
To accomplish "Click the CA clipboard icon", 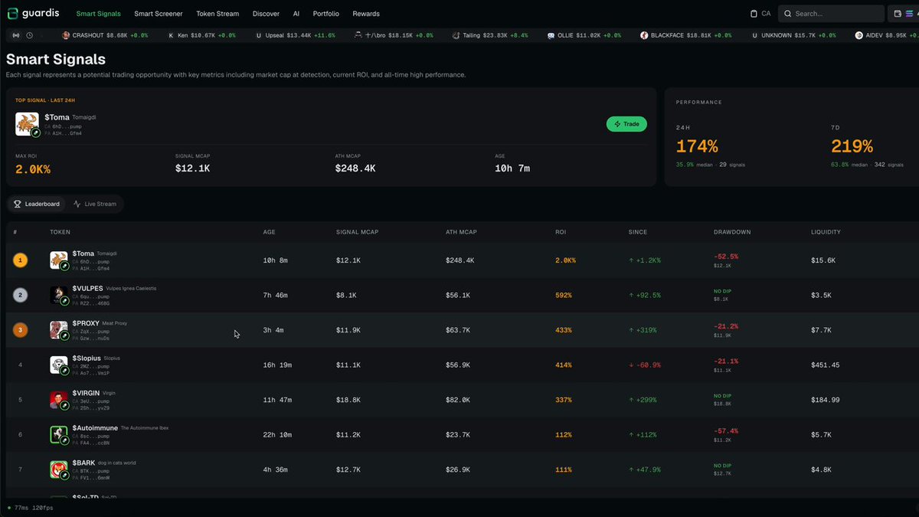I will click(x=754, y=14).
